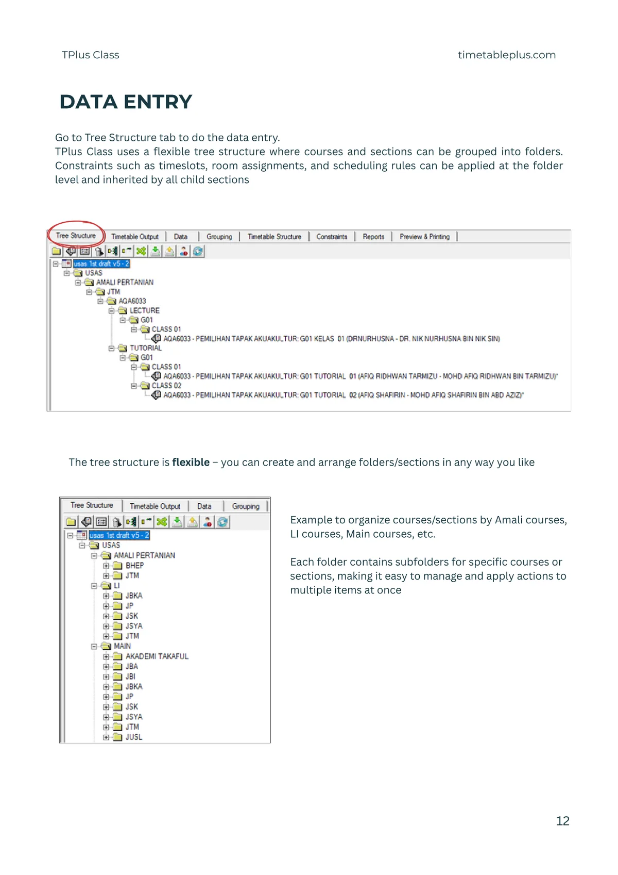Click green shuffle arrows icon in upper toolbar
618x875 pixels.
click(x=141, y=251)
